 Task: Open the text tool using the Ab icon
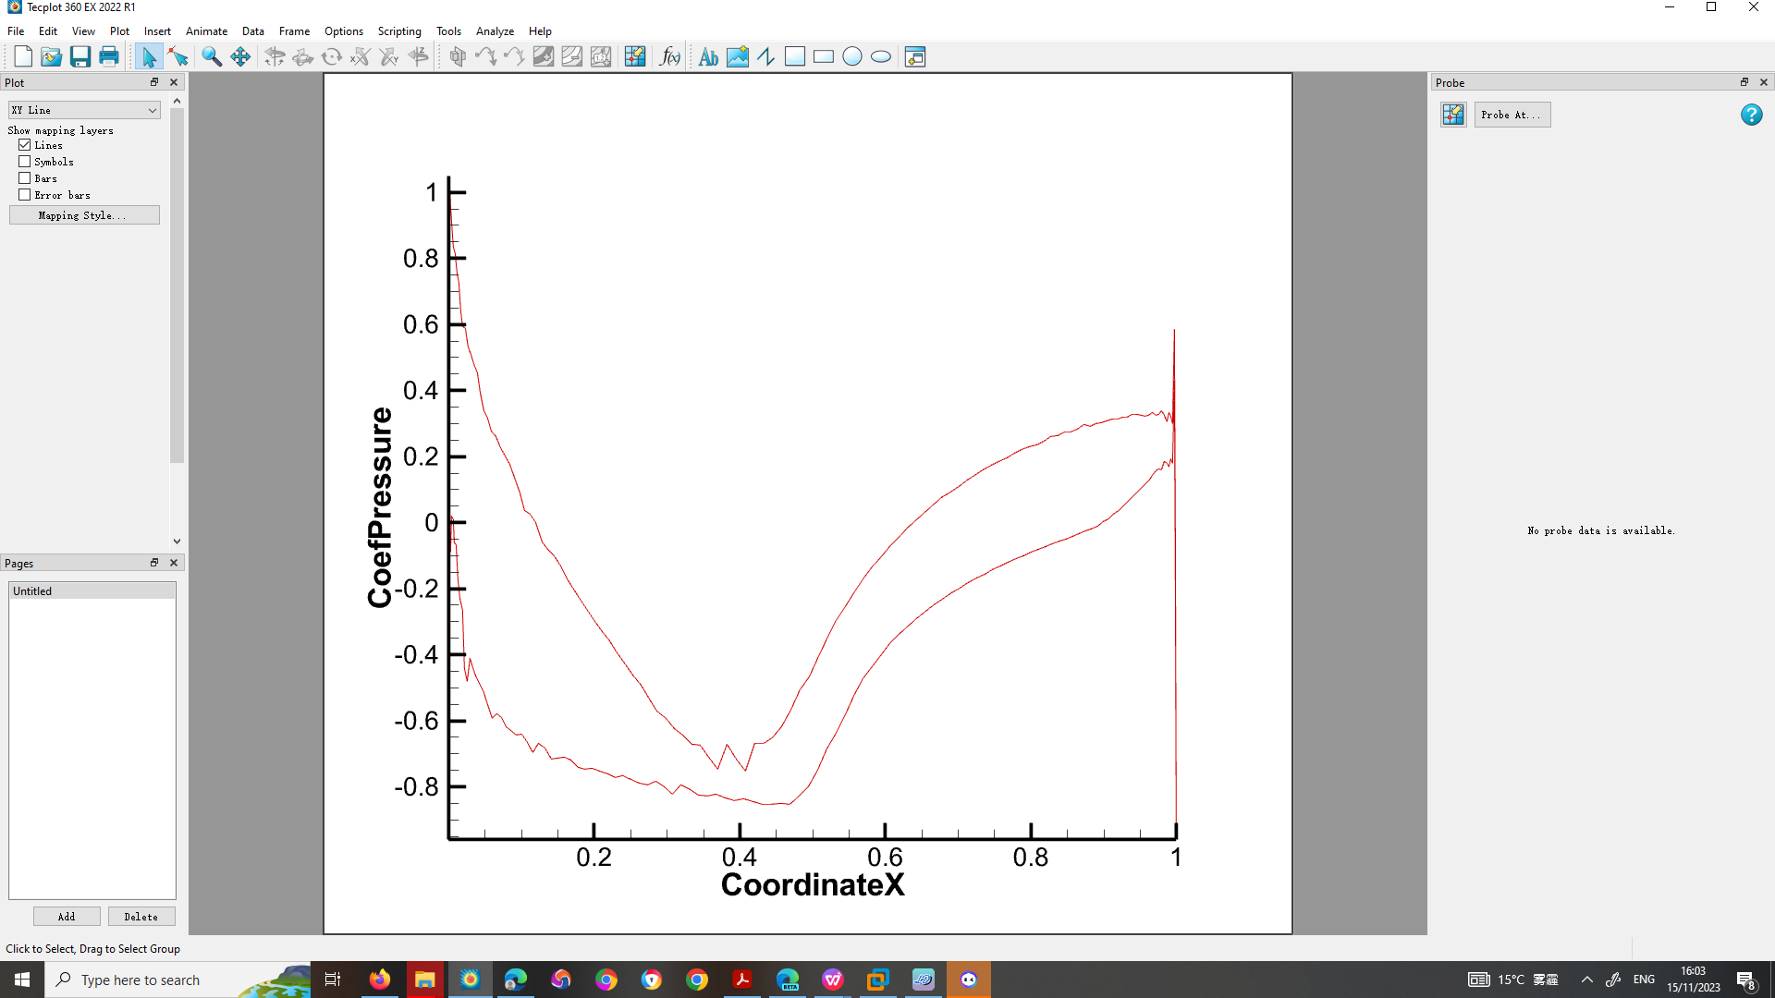click(x=707, y=56)
